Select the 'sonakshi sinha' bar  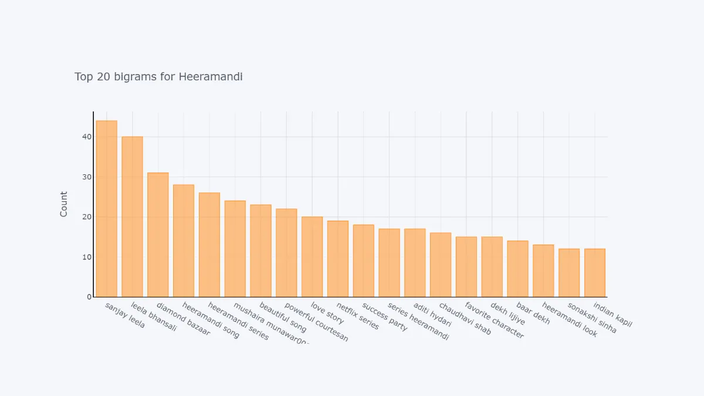pyautogui.click(x=569, y=273)
